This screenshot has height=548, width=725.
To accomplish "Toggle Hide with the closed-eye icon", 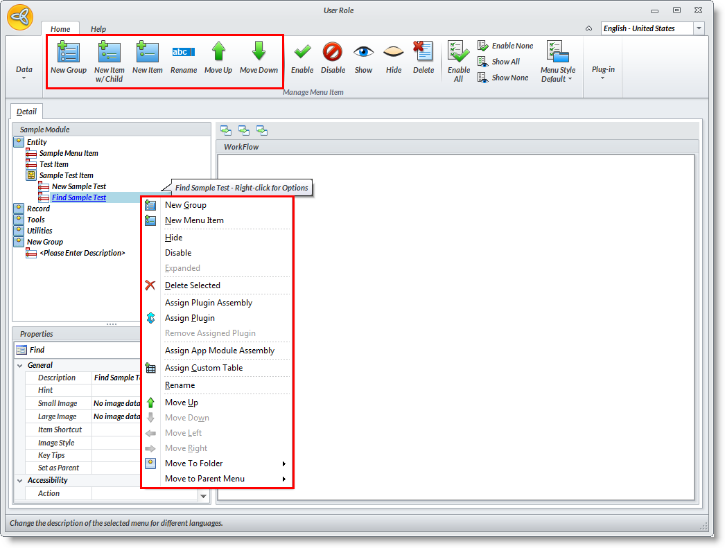I will pyautogui.click(x=394, y=53).
